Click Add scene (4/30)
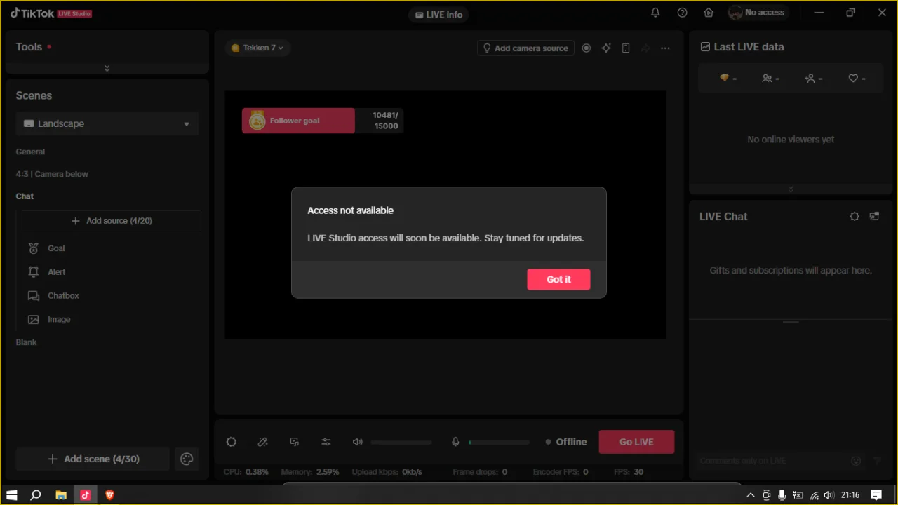 pos(93,459)
